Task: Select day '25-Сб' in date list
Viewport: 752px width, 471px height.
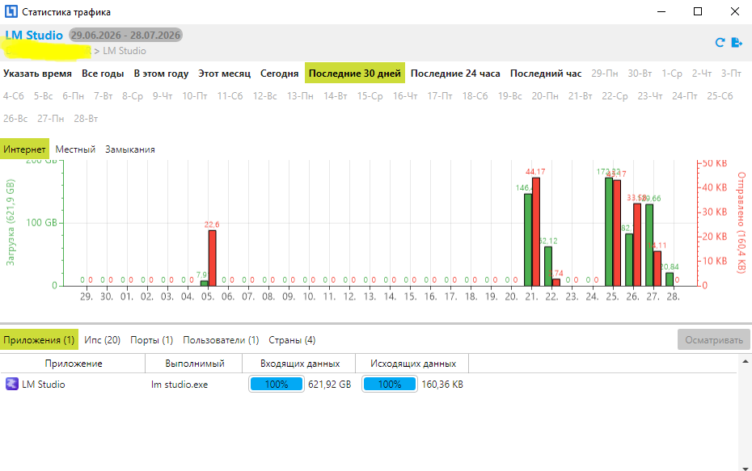Action: pyautogui.click(x=720, y=96)
